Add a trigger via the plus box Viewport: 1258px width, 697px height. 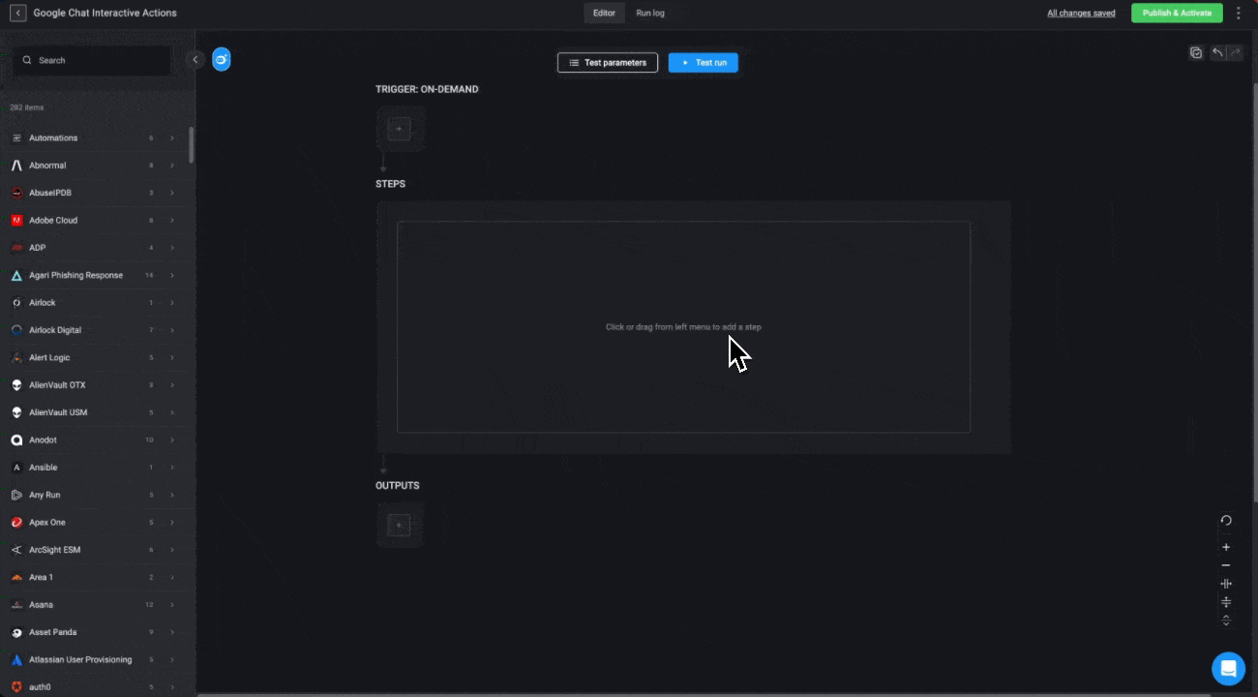click(399, 129)
